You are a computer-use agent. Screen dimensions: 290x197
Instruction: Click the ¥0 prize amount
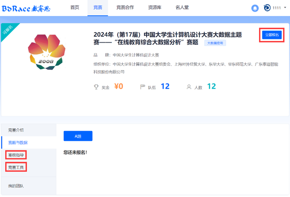118,86
